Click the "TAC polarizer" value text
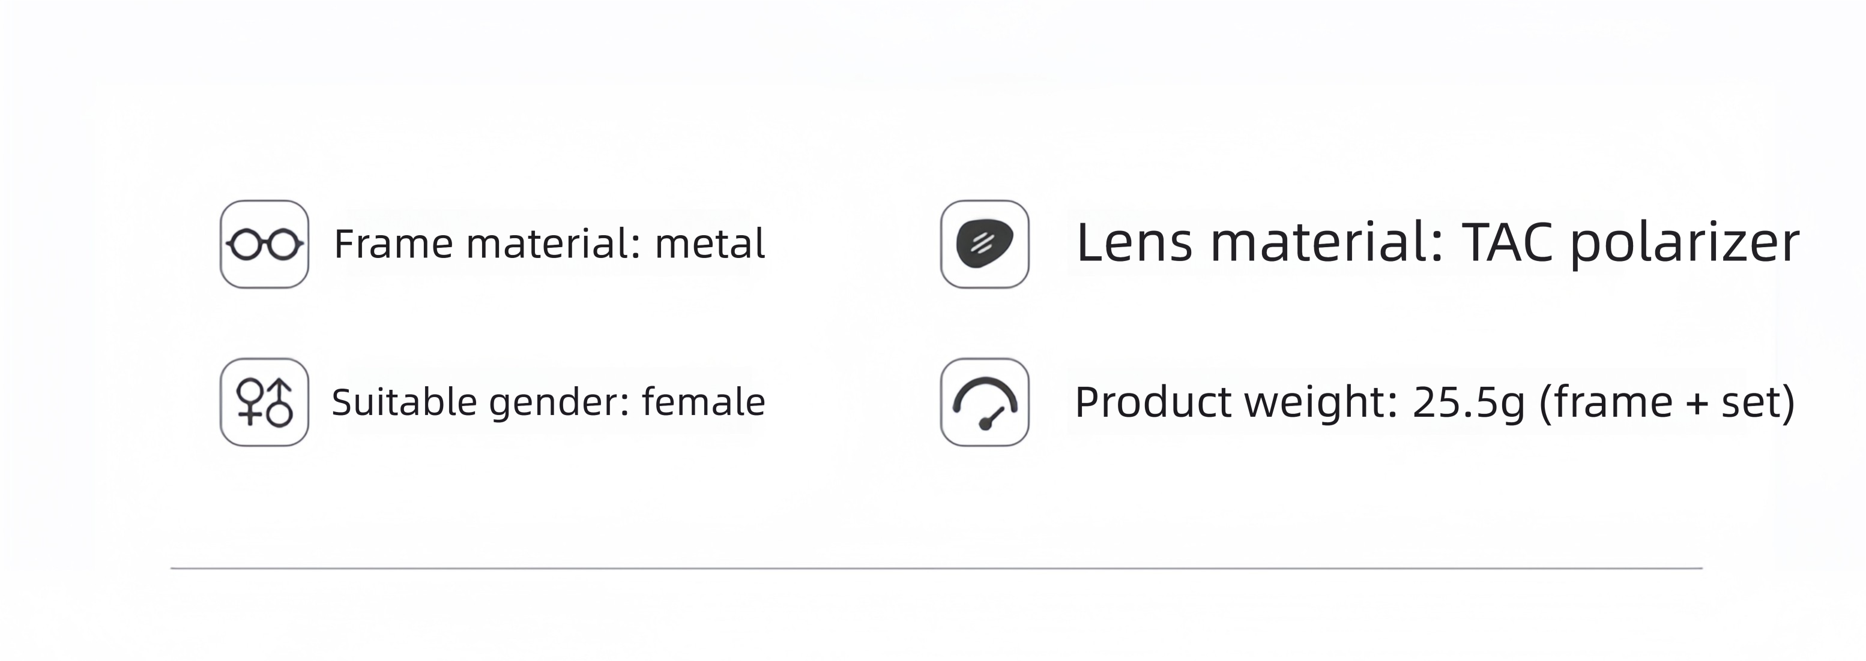The image size is (1866, 661). coord(1631,244)
